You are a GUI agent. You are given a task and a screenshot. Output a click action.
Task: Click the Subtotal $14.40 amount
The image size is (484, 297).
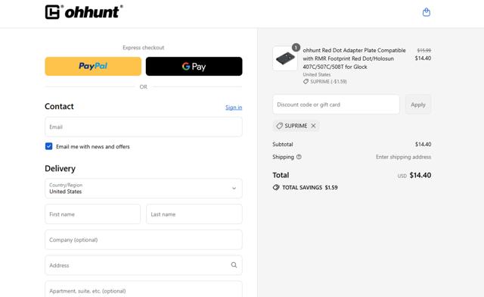pos(423,144)
